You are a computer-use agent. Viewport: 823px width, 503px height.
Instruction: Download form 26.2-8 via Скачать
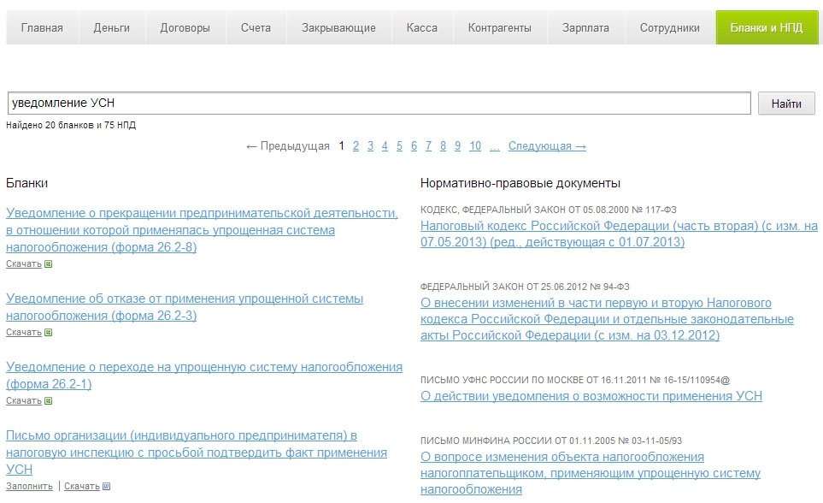click(24, 263)
